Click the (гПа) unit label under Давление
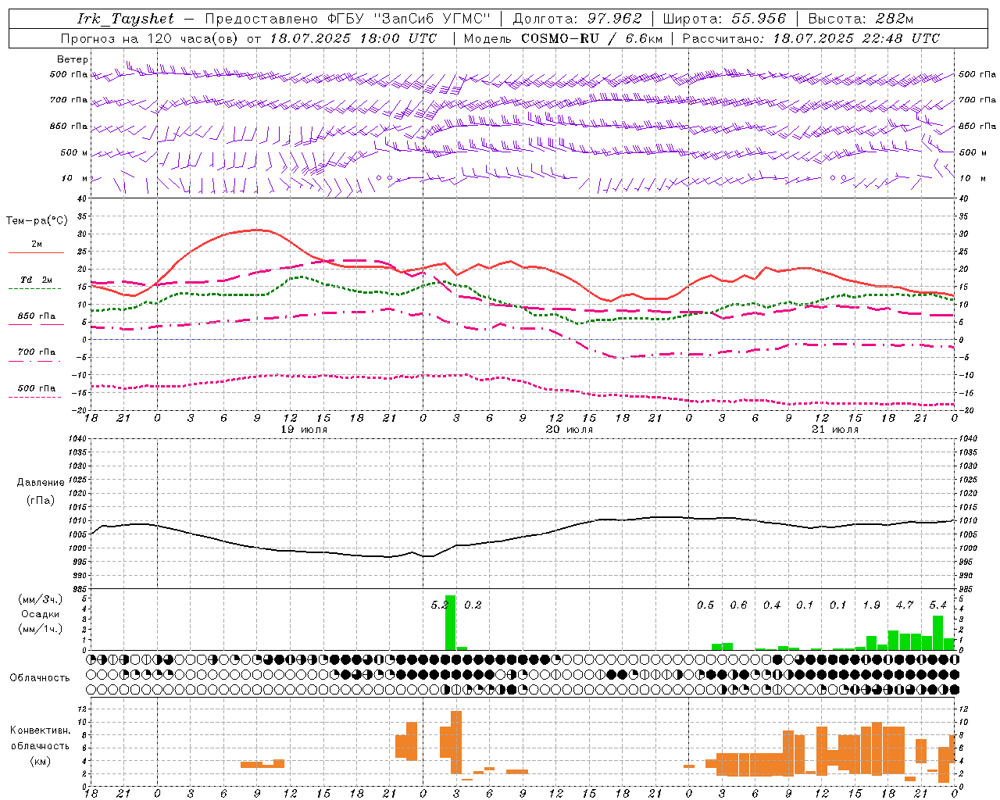Screen dimensions: 1000x800 tap(40, 501)
